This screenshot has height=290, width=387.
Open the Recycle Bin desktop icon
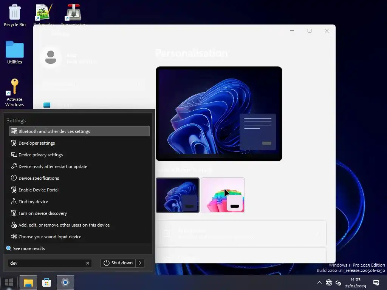15,15
